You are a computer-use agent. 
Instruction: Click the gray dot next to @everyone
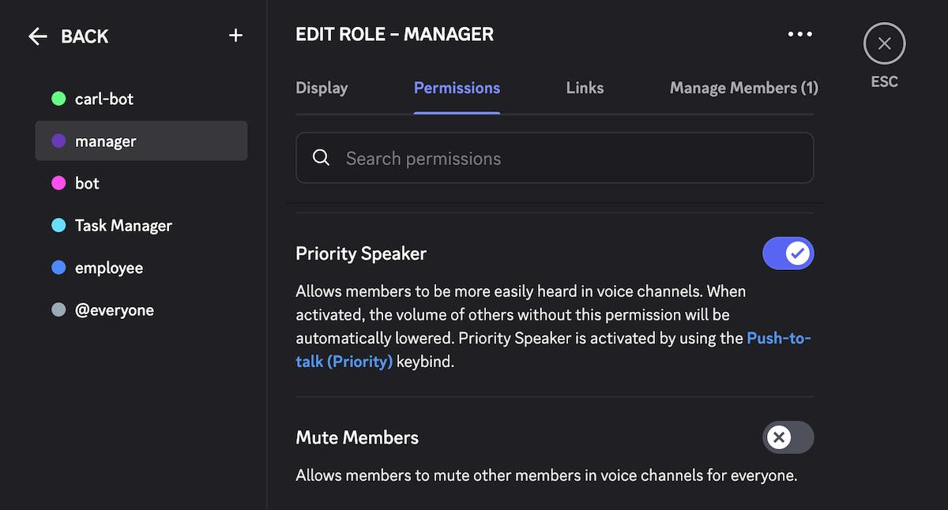pos(57,309)
